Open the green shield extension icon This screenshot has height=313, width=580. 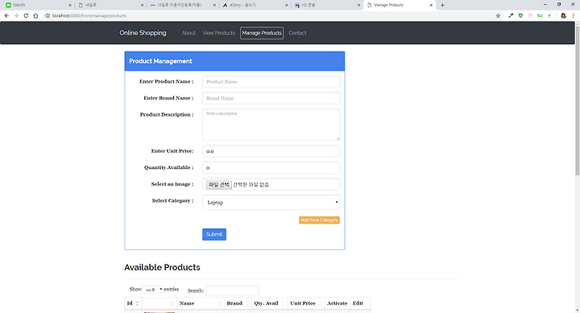[520, 15]
